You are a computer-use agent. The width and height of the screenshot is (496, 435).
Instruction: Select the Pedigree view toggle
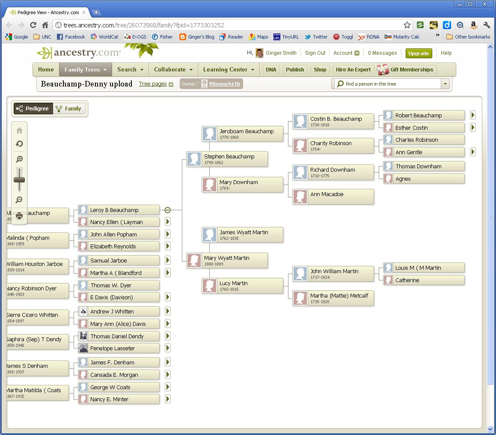pos(33,108)
